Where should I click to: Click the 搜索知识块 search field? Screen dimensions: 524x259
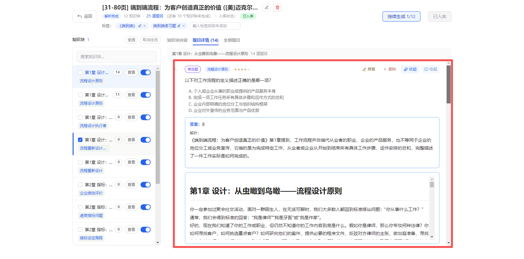[x=117, y=57]
